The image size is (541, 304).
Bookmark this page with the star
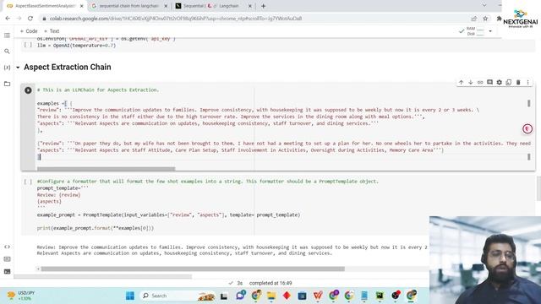[x=485, y=19]
